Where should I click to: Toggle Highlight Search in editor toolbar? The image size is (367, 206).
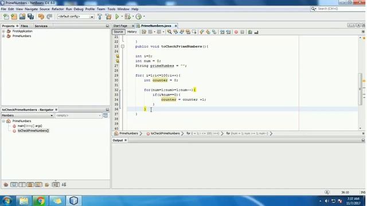pos(188,32)
